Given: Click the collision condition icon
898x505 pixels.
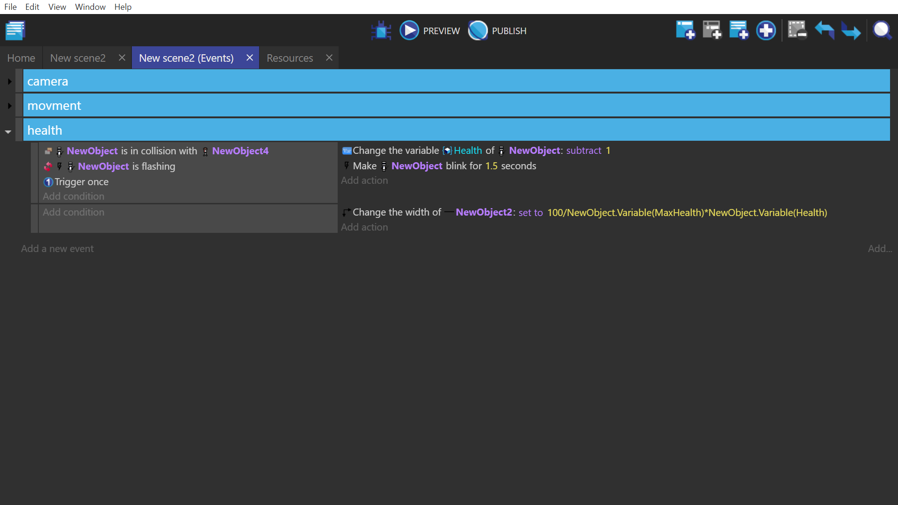Looking at the screenshot, I should point(48,151).
